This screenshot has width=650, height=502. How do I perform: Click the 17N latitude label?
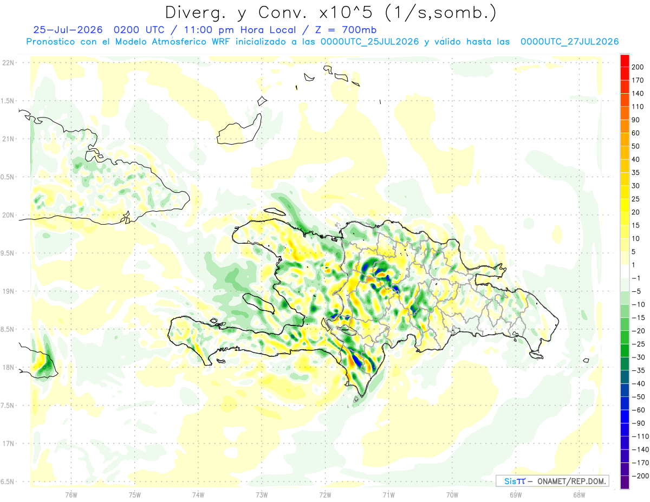pyautogui.click(x=8, y=444)
